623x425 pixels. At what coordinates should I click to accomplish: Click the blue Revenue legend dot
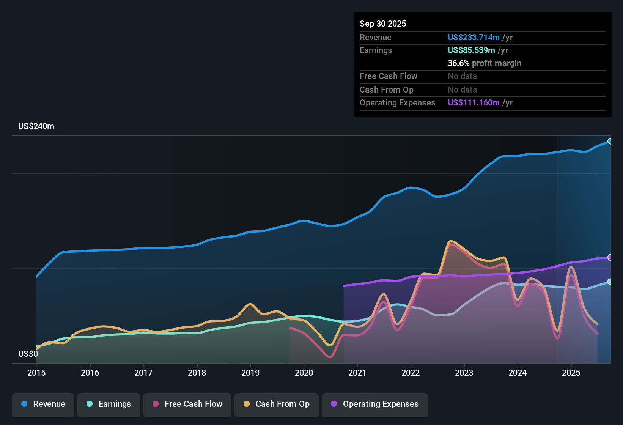[x=24, y=404]
